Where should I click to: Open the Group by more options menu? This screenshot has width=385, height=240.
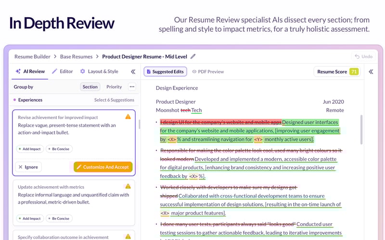coord(132,87)
